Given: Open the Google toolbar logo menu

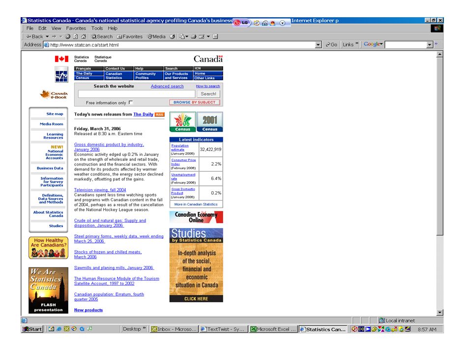Looking at the screenshot, I should coord(373,44).
